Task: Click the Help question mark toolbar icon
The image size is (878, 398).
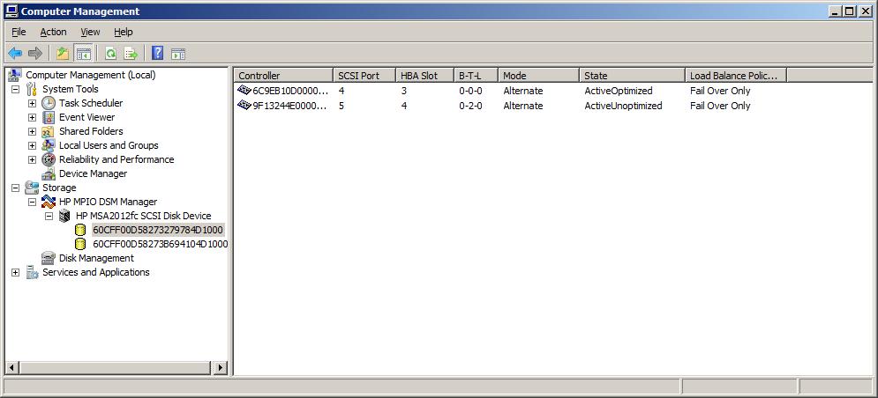Action: (158, 53)
